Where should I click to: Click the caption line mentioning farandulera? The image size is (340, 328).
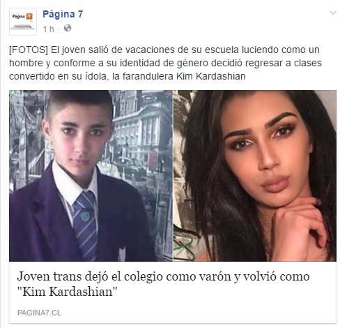(x=127, y=76)
